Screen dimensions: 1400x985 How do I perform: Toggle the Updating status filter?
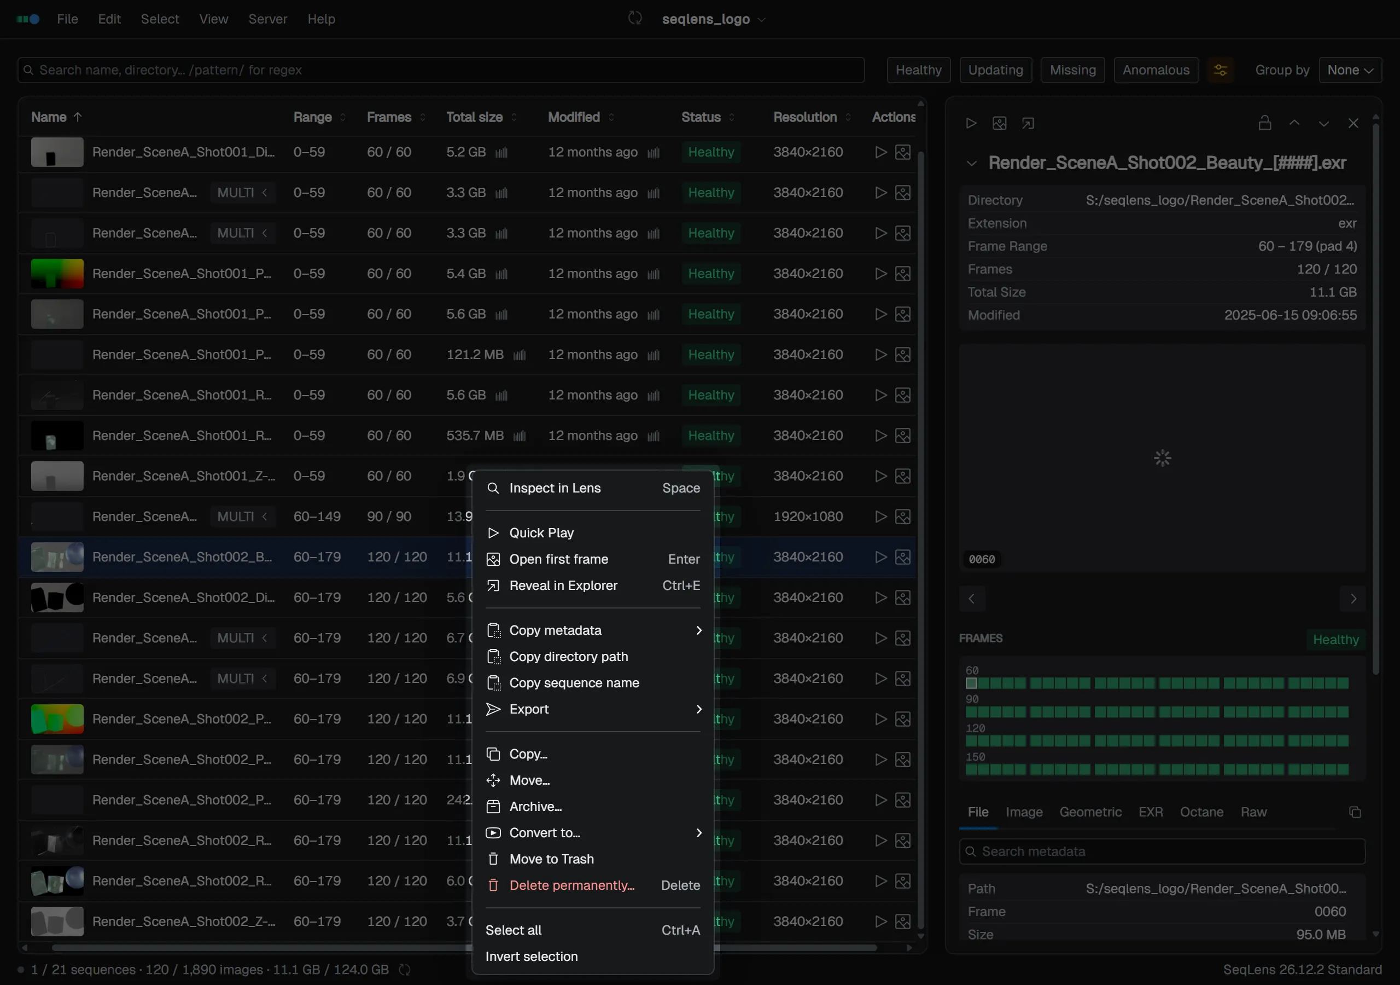(995, 70)
